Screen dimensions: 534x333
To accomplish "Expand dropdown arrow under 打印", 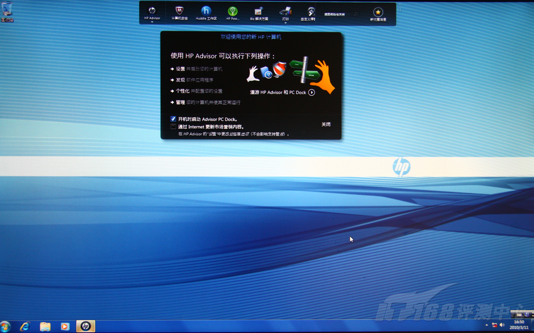I will click(285, 23).
